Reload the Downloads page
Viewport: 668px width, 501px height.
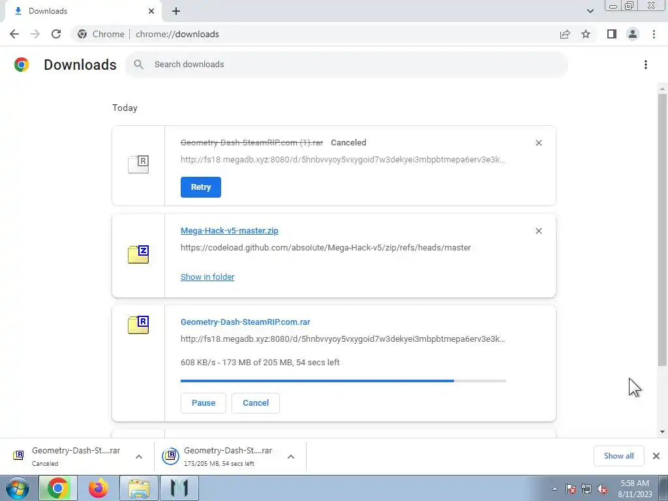[x=56, y=34]
